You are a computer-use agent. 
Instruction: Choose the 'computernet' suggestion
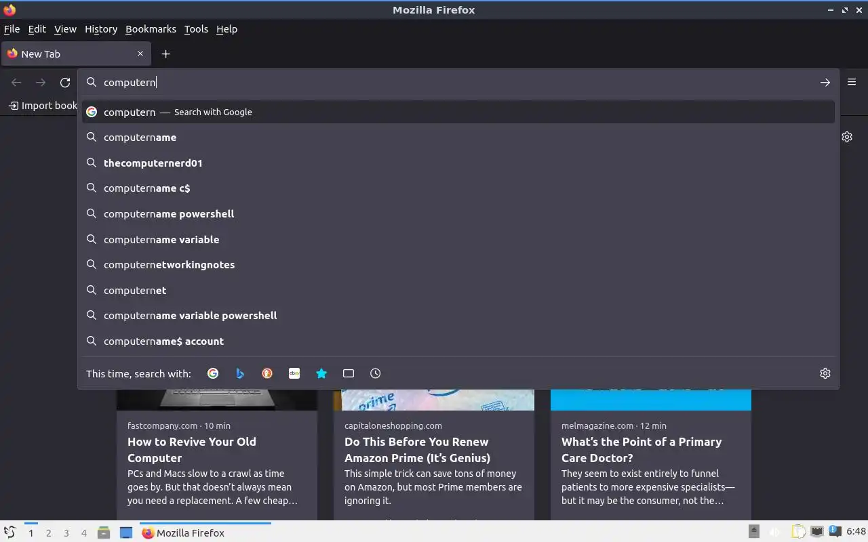pyautogui.click(x=458, y=290)
